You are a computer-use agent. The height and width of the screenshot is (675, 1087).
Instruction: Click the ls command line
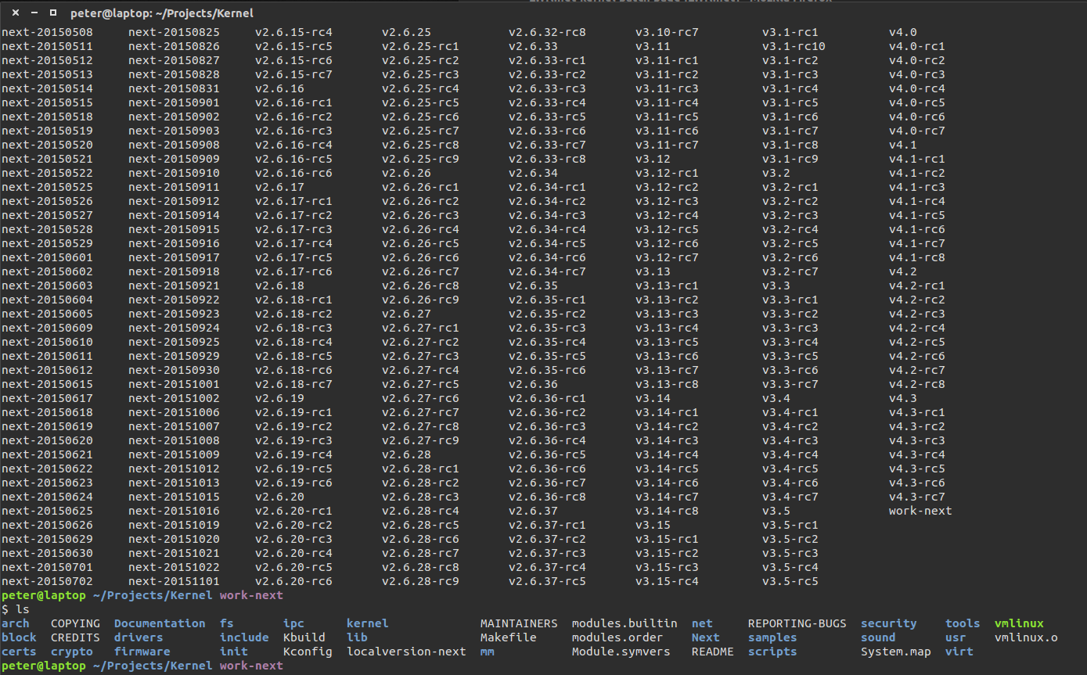(16, 609)
